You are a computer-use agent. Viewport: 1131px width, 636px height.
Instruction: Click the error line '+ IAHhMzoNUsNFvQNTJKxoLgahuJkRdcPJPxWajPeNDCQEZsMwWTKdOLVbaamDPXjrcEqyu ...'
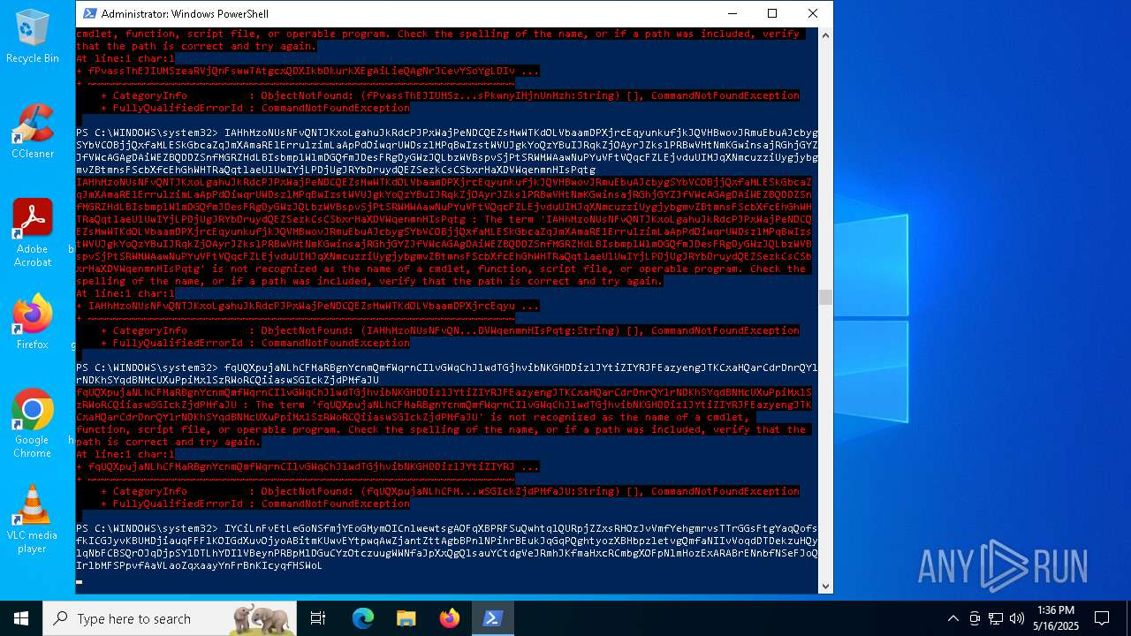pos(307,306)
